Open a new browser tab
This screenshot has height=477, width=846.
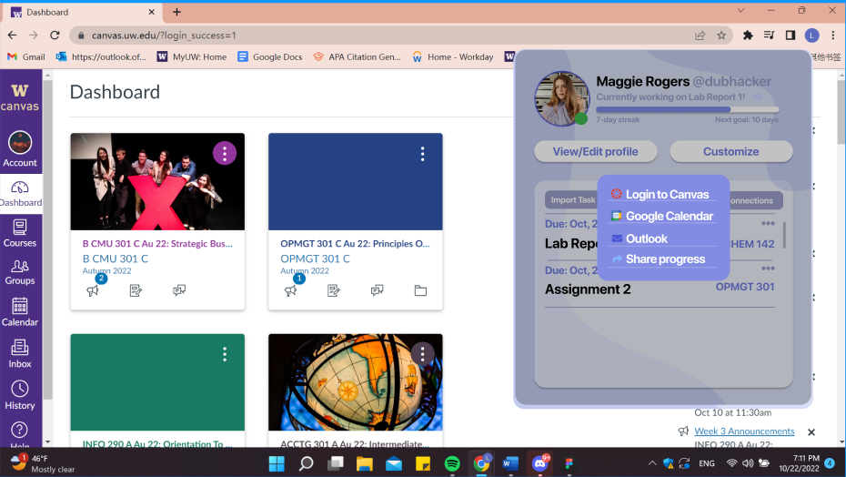tap(176, 12)
